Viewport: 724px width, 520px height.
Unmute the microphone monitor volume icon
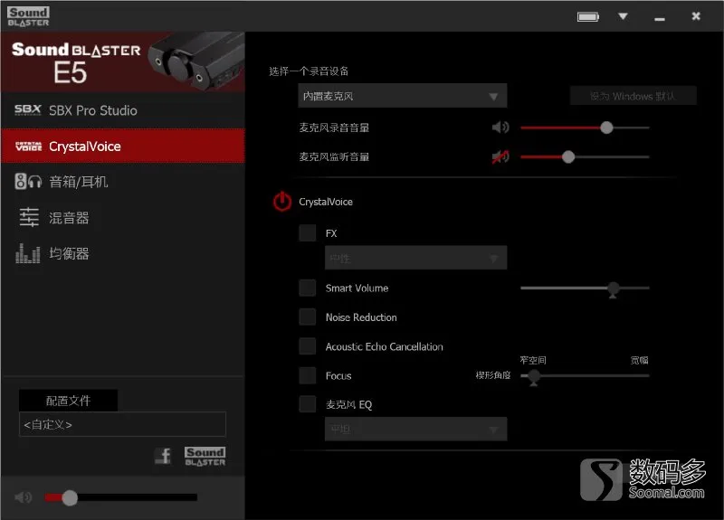click(x=500, y=156)
